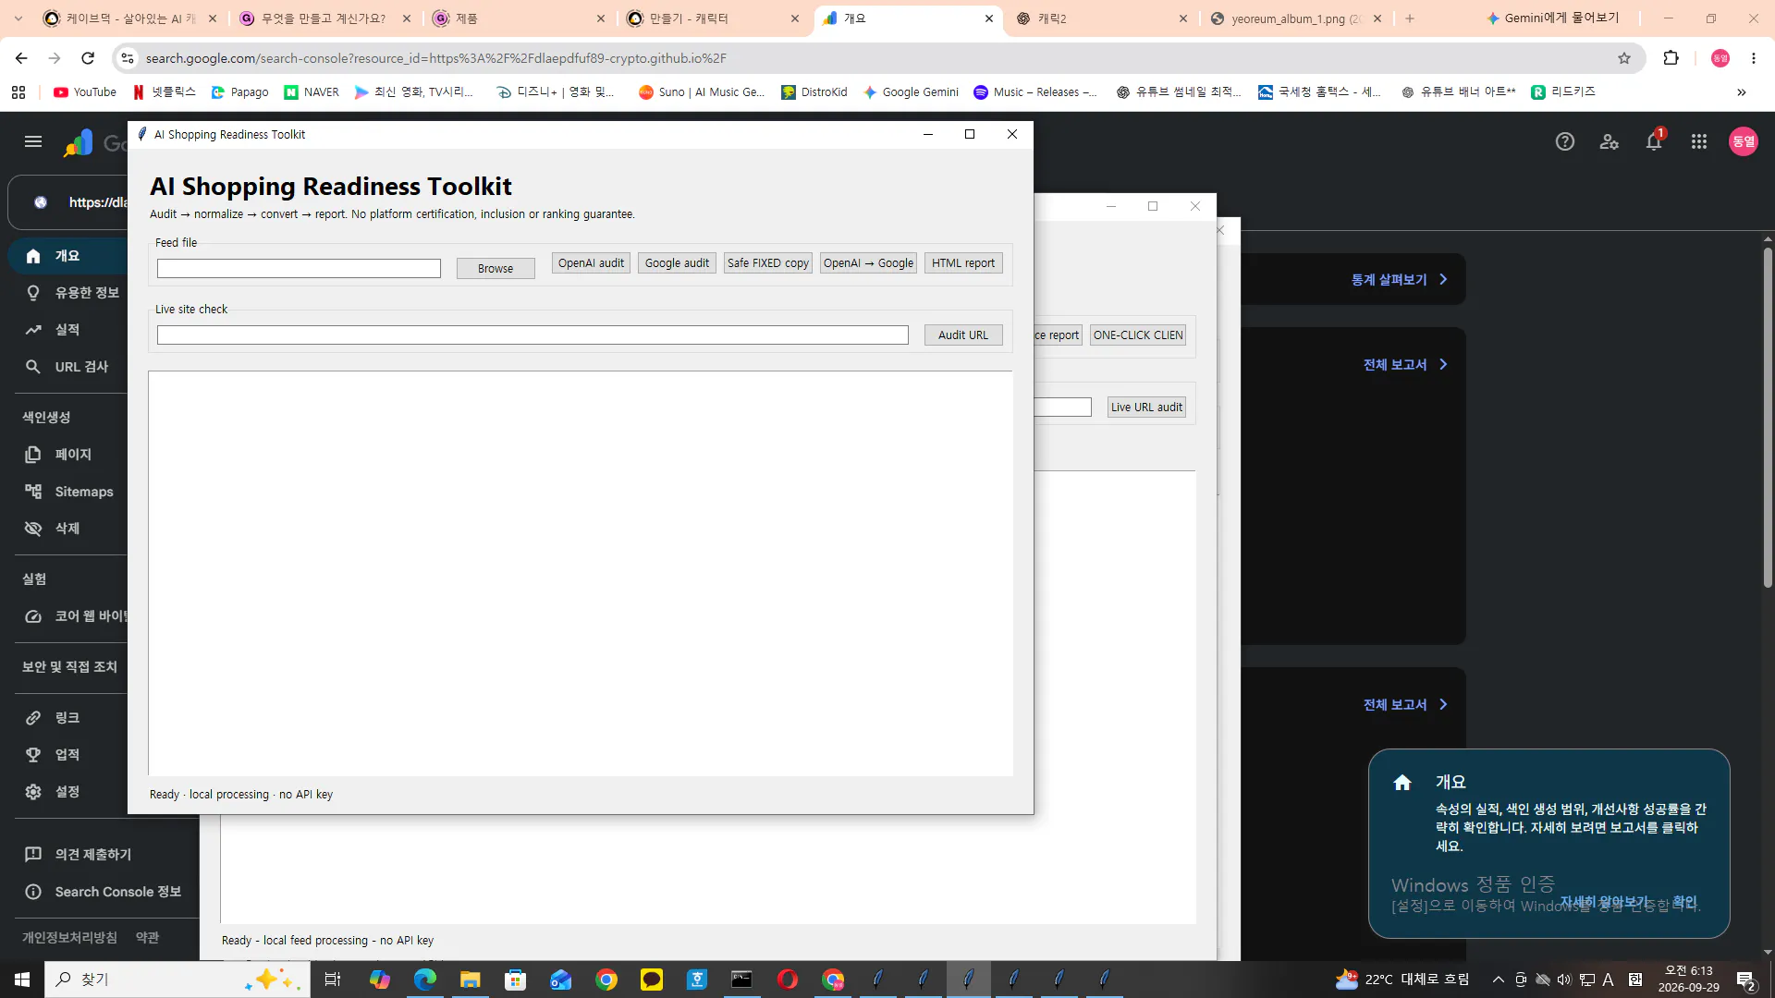Open the Google account avatar in Search Console
The image size is (1775, 998).
coord(1744,141)
